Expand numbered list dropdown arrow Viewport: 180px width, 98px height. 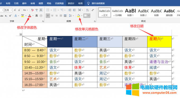pyautogui.click(x=58, y=10)
